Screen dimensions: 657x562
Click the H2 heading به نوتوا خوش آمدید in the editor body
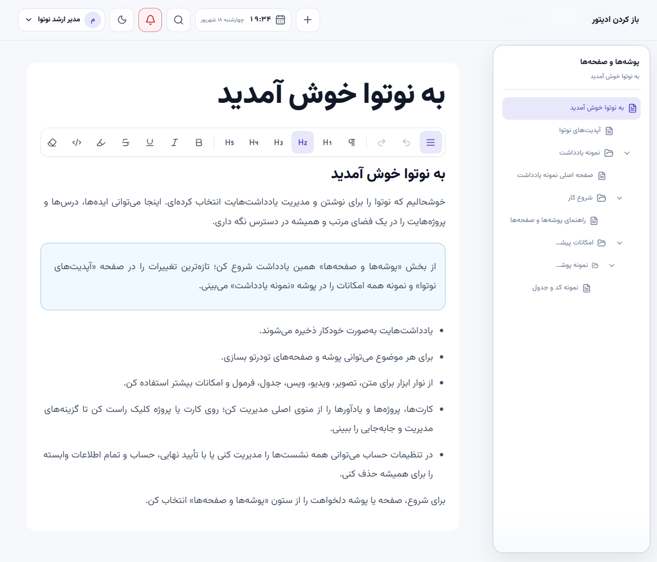388,173
